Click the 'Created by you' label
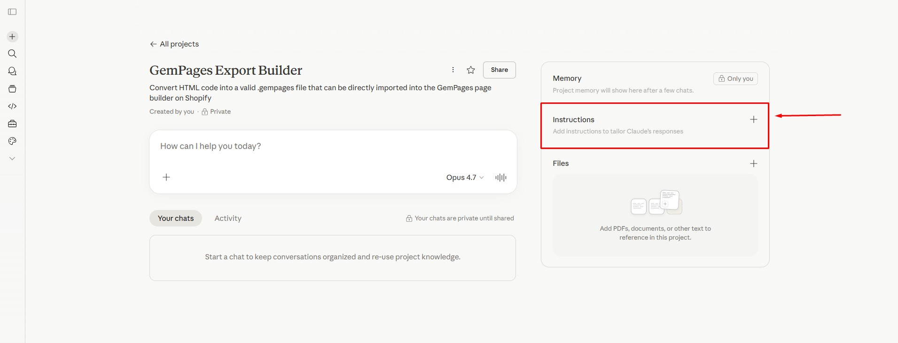 tap(172, 112)
